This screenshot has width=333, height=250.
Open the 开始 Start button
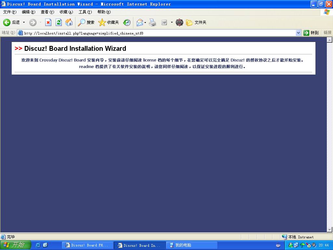point(15,245)
